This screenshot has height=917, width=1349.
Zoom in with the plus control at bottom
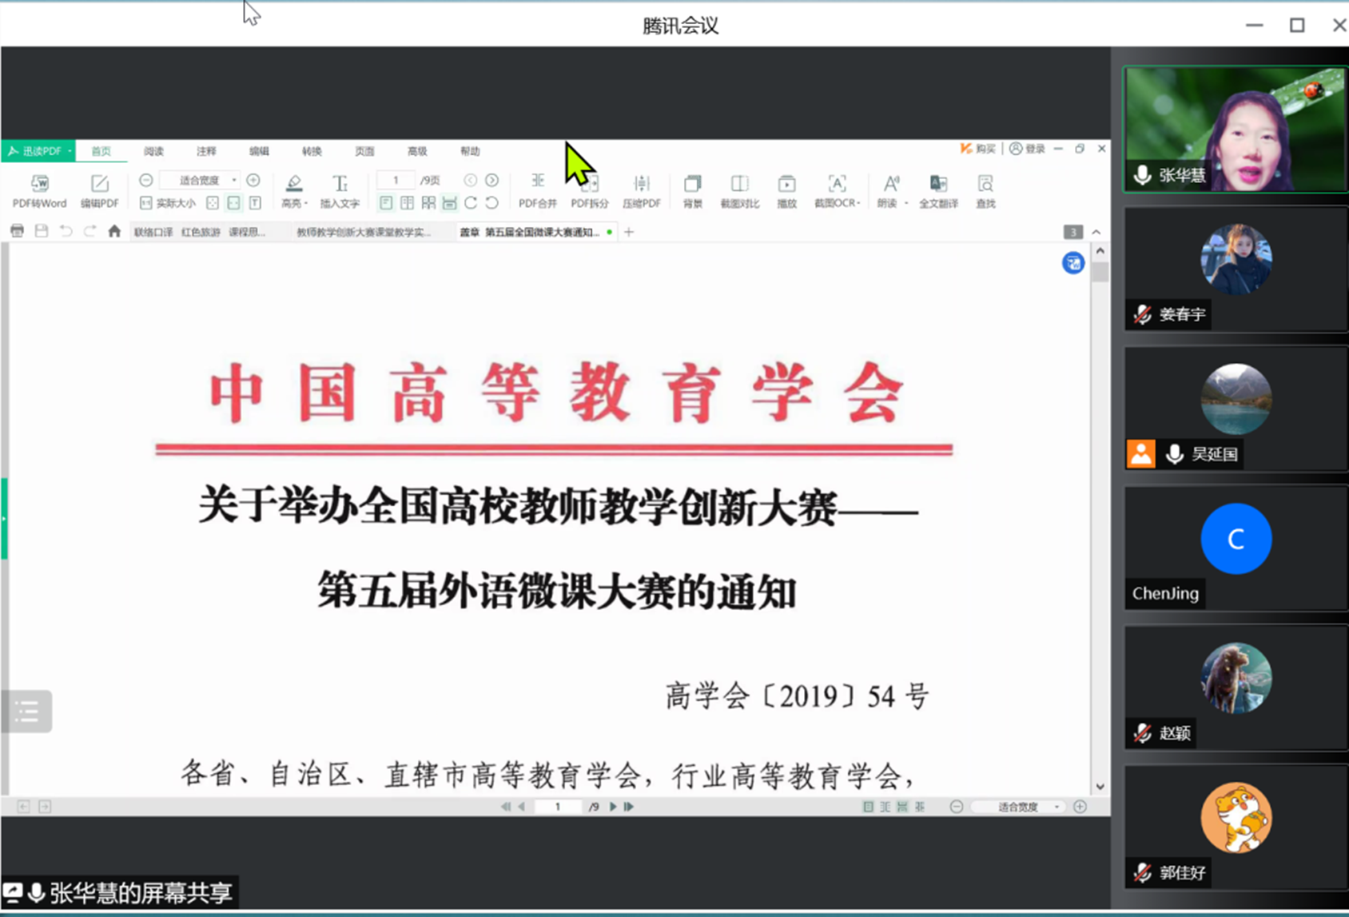coord(1080,807)
